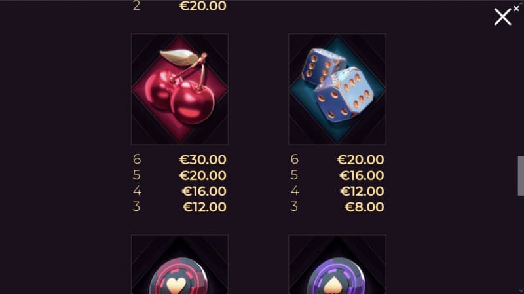Click the dice €8.00 payout for 3
The height and width of the screenshot is (294, 524).
[364, 207]
